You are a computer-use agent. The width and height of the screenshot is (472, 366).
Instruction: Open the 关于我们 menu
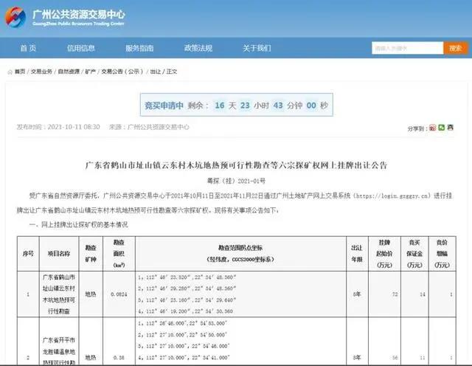257,48
